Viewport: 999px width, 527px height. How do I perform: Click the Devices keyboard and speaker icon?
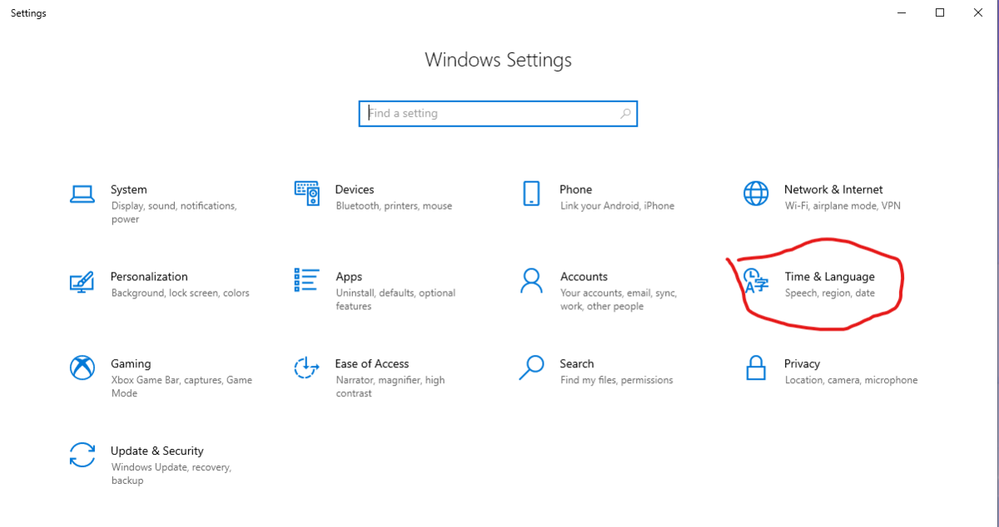coord(307,194)
